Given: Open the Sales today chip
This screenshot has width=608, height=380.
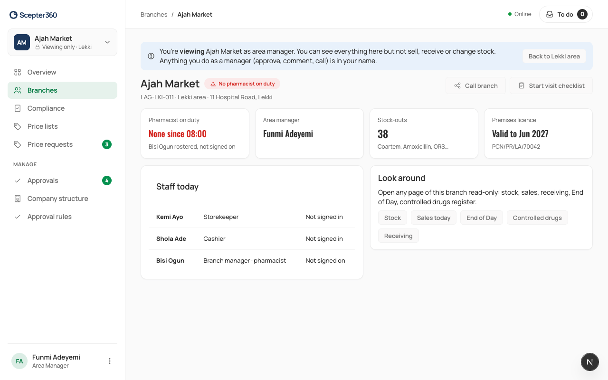Looking at the screenshot, I should pos(434,218).
